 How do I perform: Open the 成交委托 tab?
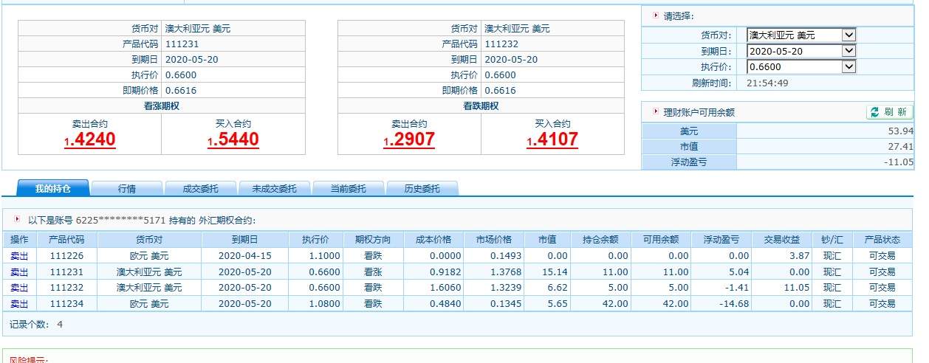pyautogui.click(x=200, y=188)
